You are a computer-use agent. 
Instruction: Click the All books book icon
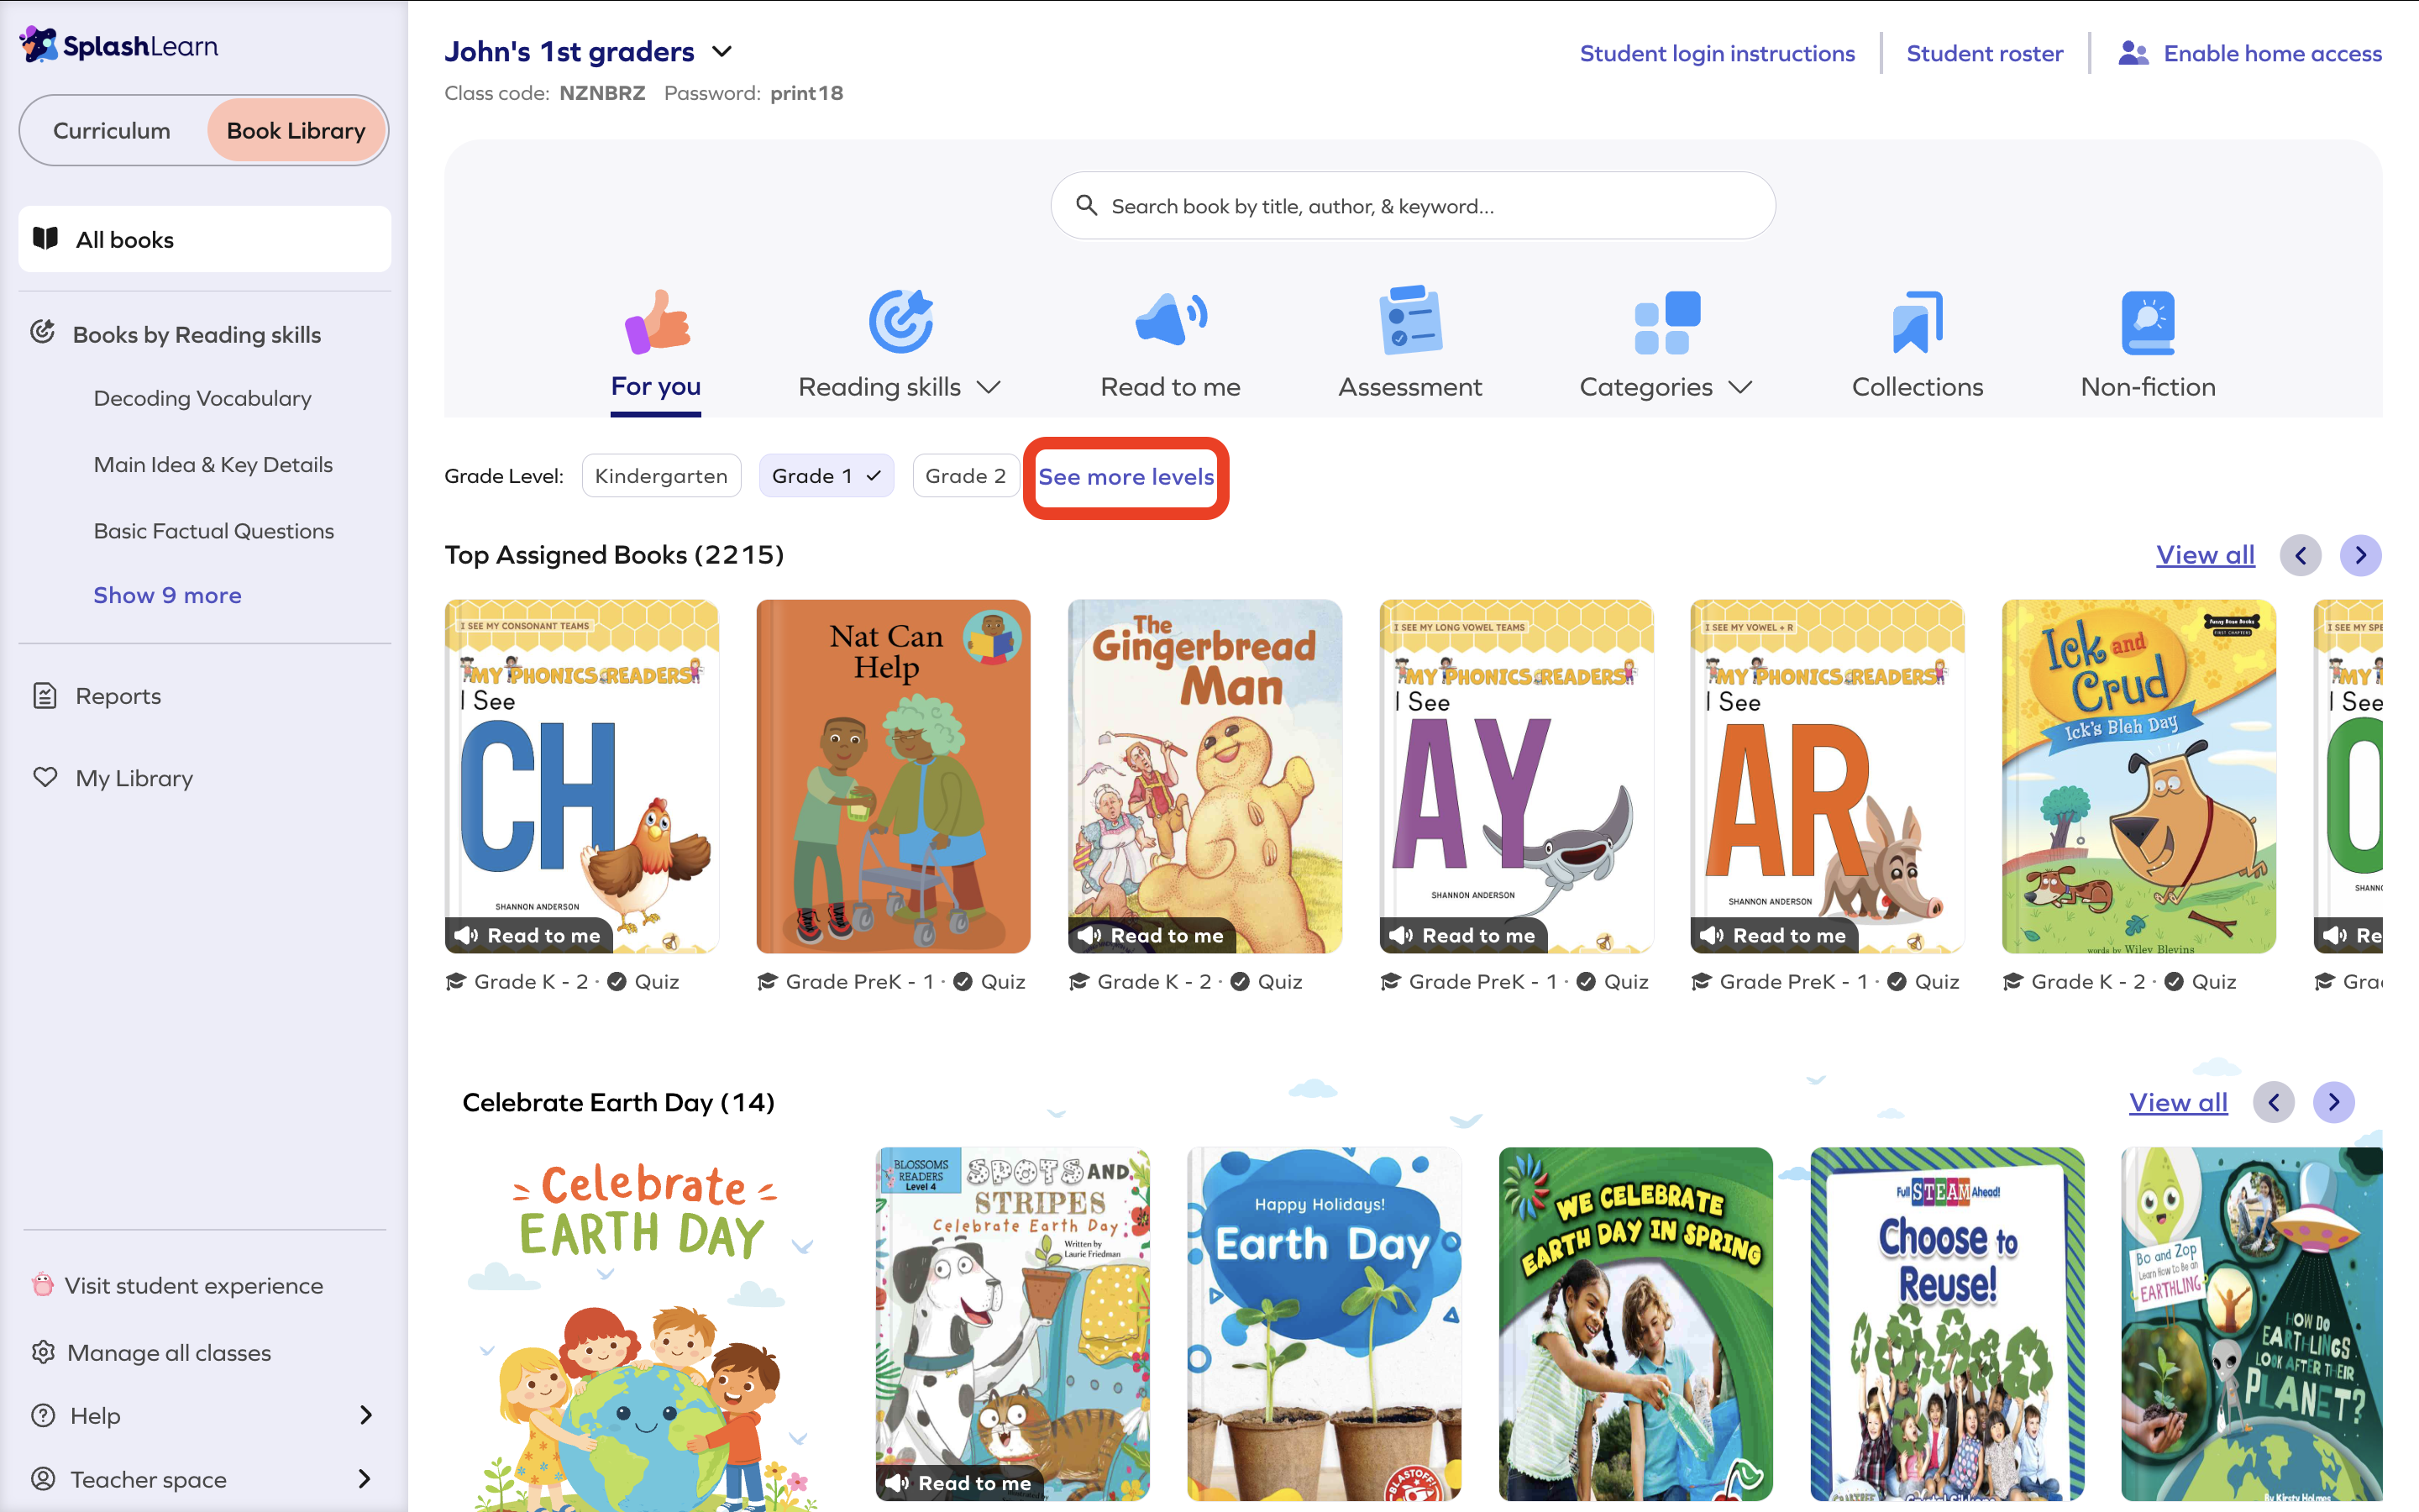click(x=46, y=238)
